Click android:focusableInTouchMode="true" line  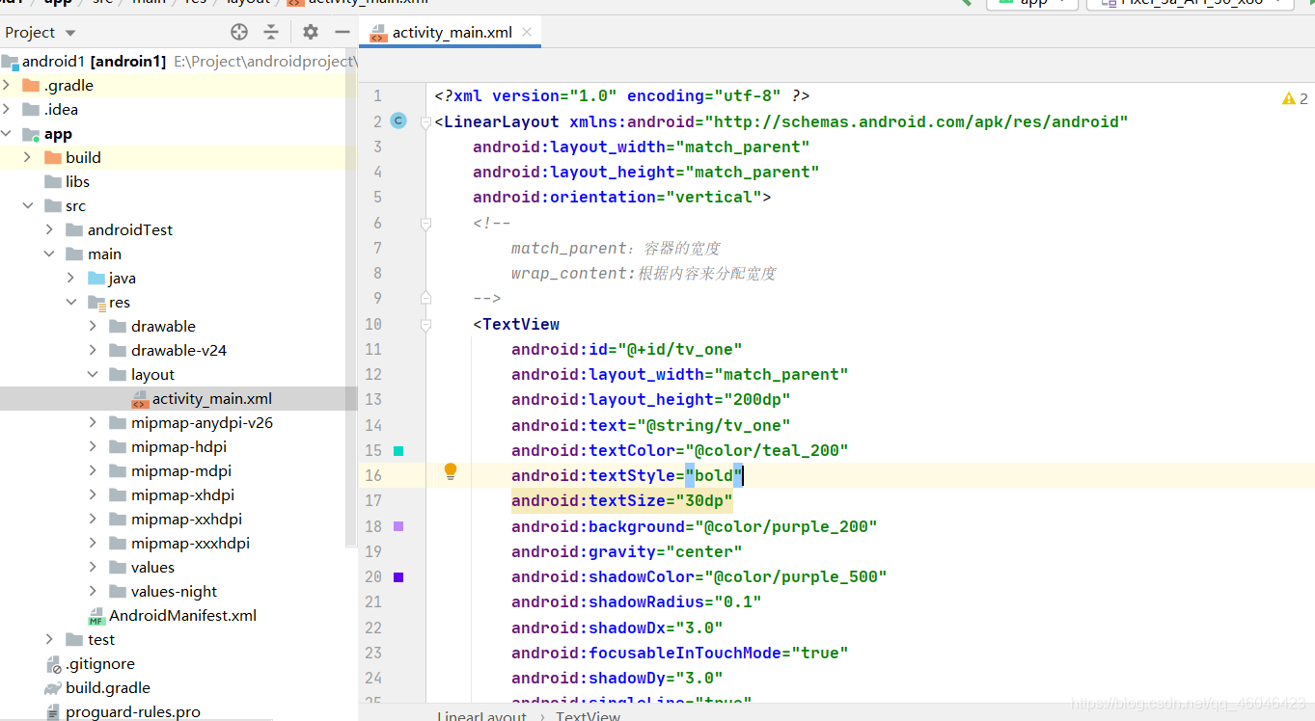680,653
